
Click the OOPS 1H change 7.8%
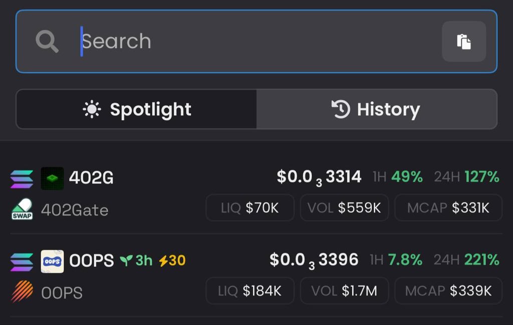tap(396, 260)
